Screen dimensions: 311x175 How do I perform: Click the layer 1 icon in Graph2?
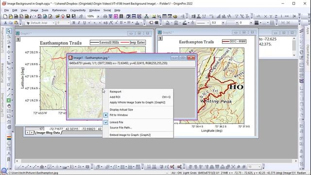(x=160, y=38)
